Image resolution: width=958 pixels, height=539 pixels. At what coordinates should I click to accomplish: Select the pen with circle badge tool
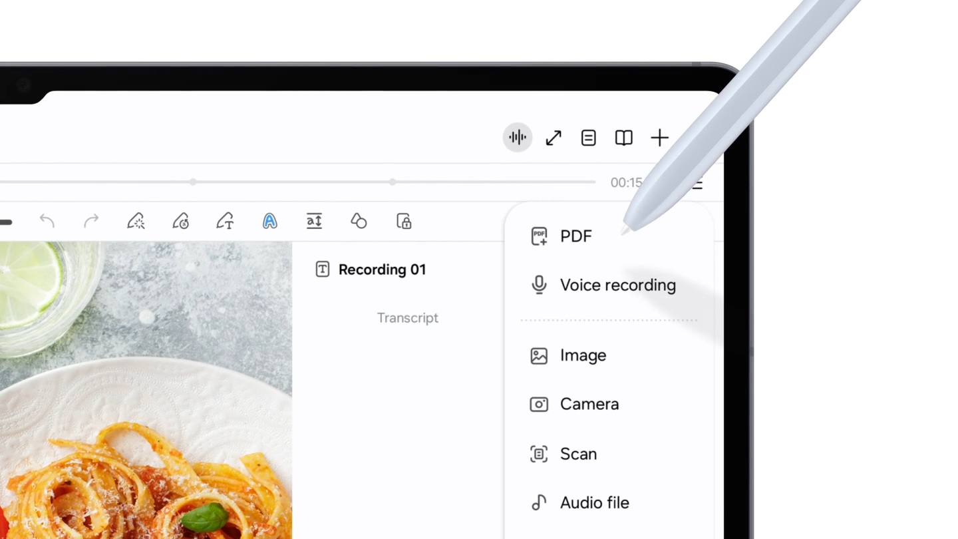point(180,221)
